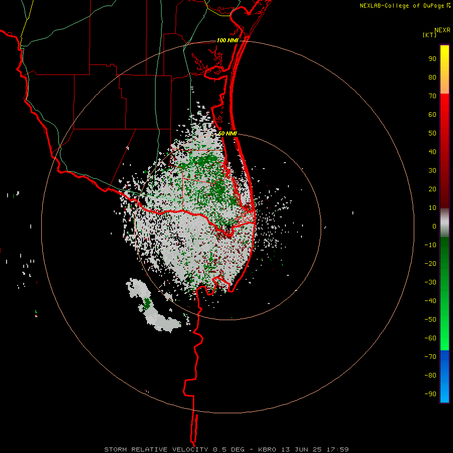Click the positive 50 scale value

click(432, 133)
